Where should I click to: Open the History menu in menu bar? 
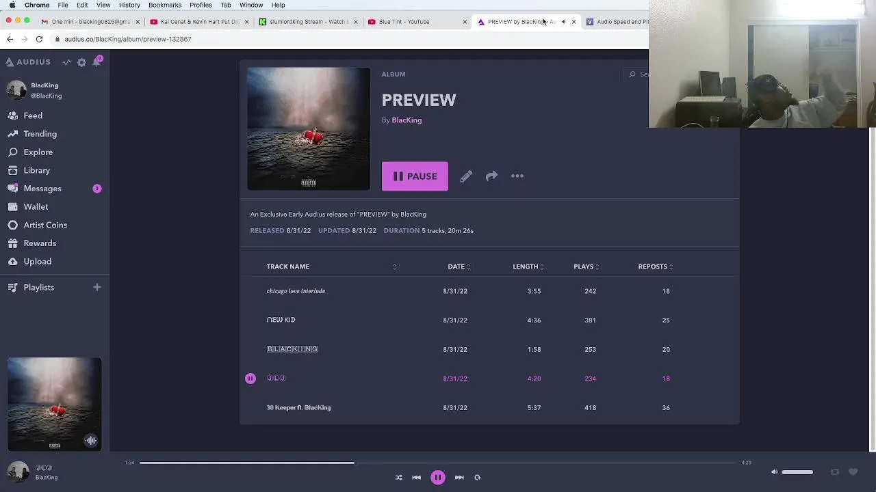coord(129,5)
